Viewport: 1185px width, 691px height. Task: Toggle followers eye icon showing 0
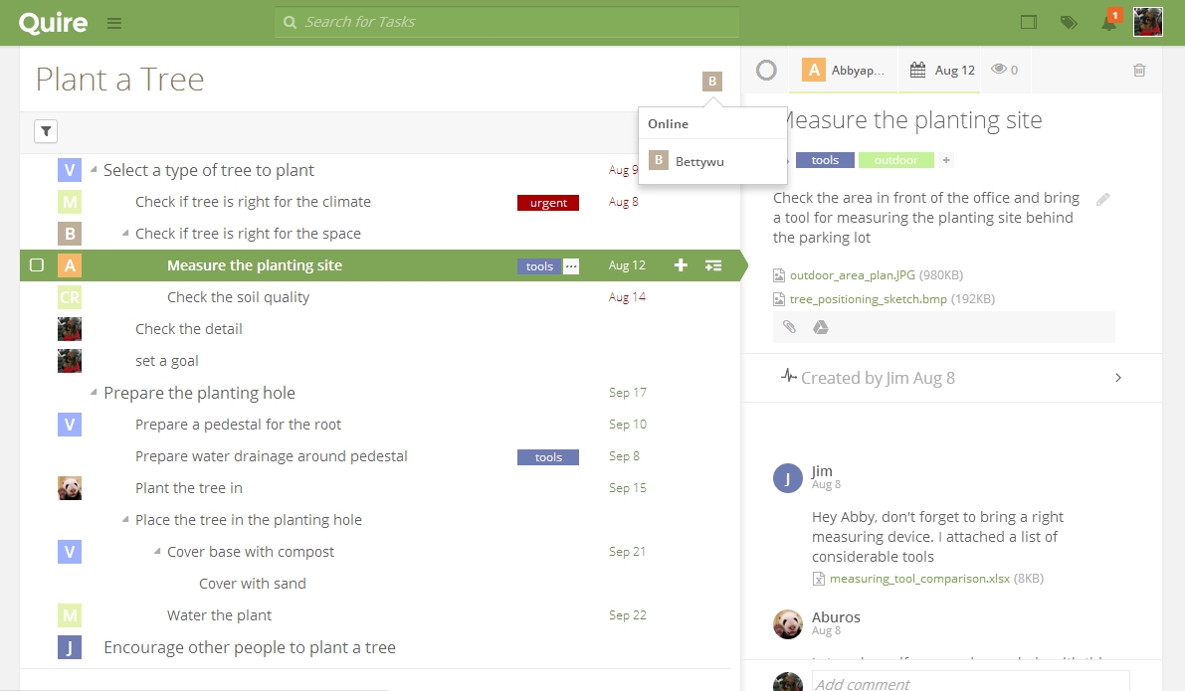[1004, 70]
